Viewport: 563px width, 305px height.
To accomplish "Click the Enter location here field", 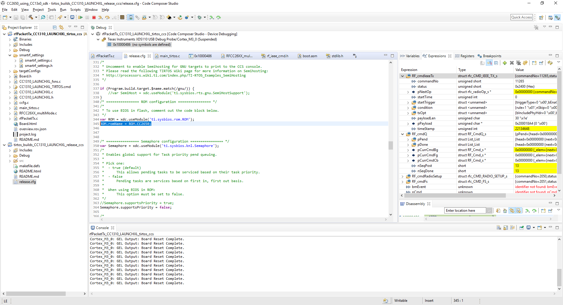I will coord(465,211).
